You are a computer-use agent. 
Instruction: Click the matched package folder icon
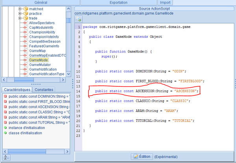(x=26, y=8)
